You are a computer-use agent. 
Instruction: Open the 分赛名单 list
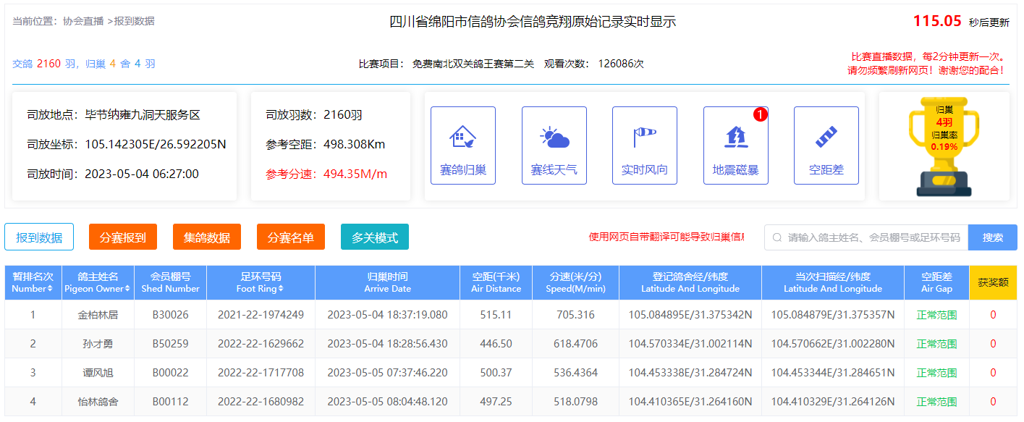click(x=291, y=237)
